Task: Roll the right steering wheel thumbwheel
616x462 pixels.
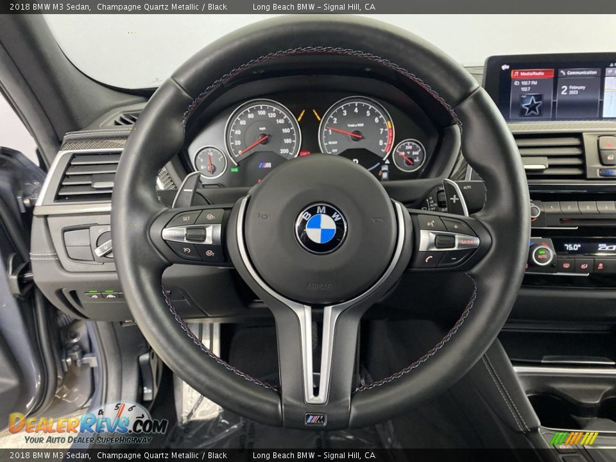Action: click(x=445, y=241)
